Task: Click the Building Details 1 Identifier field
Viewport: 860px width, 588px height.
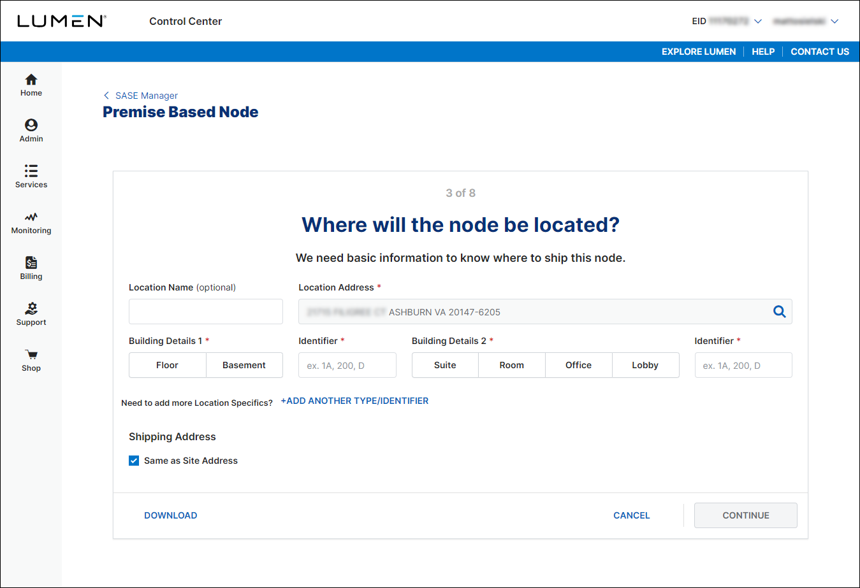Action: pos(347,365)
